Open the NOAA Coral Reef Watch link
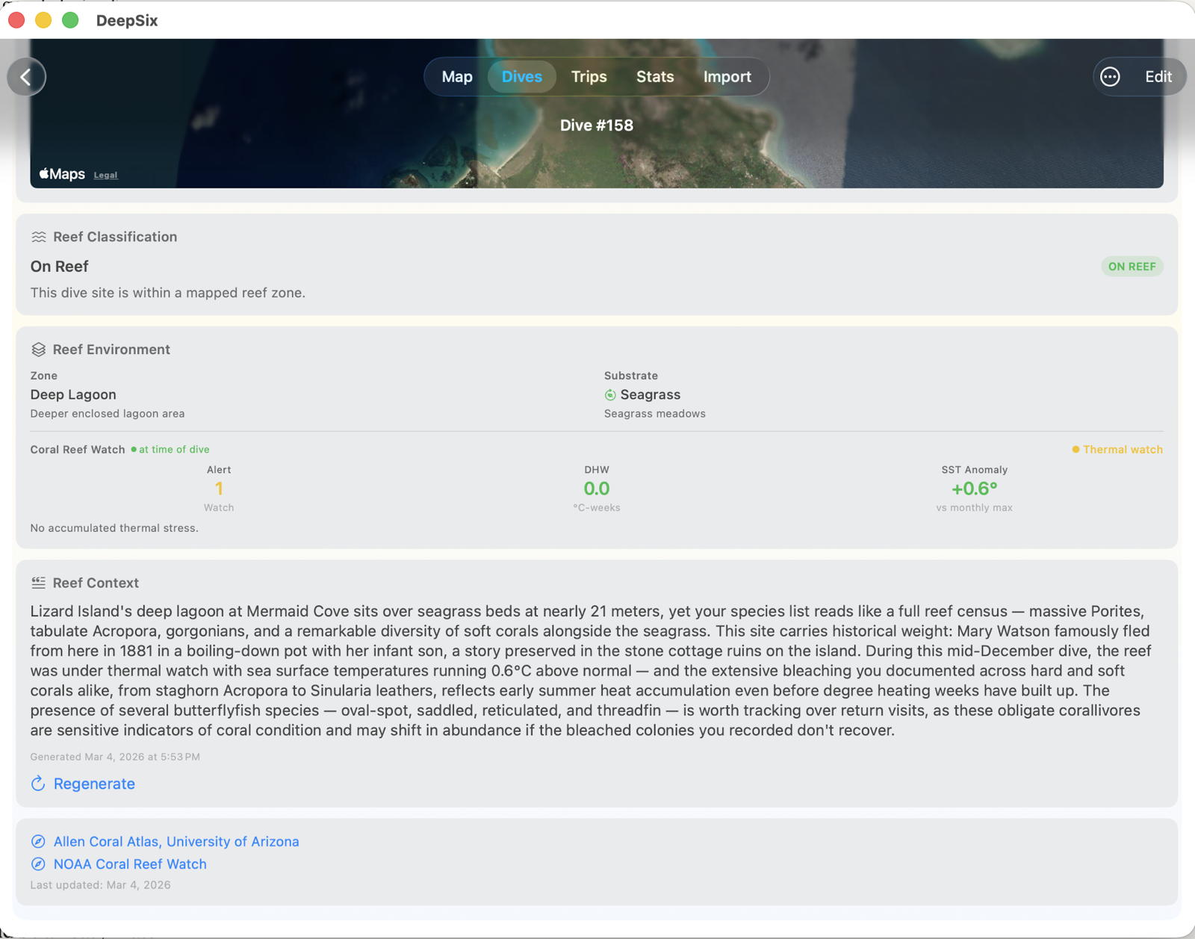Image resolution: width=1195 pixels, height=939 pixels. click(130, 864)
